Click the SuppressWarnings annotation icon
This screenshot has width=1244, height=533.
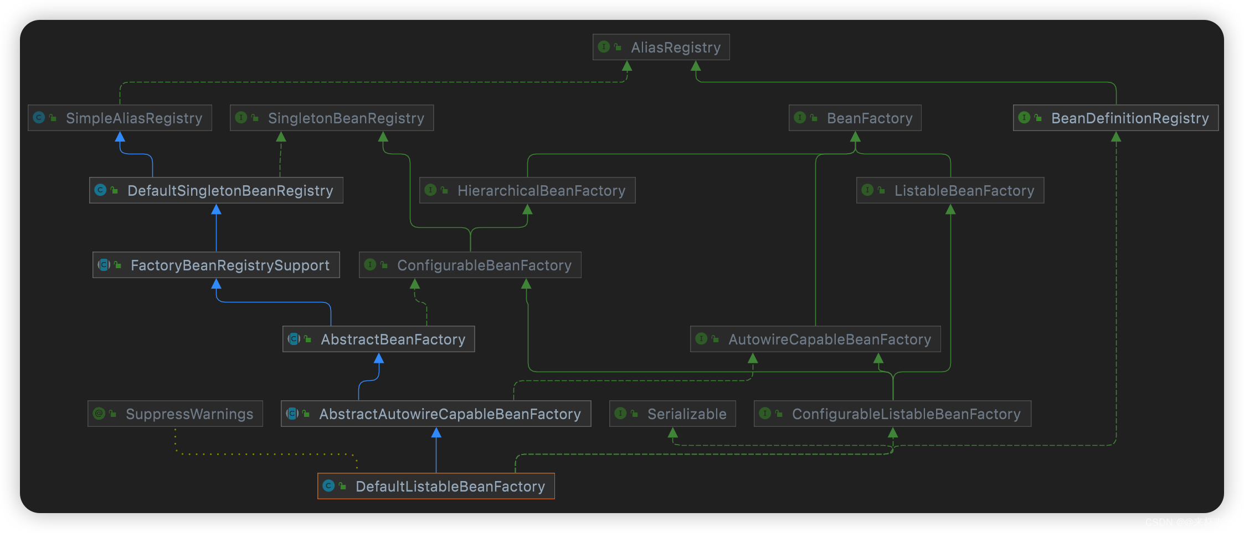click(99, 414)
